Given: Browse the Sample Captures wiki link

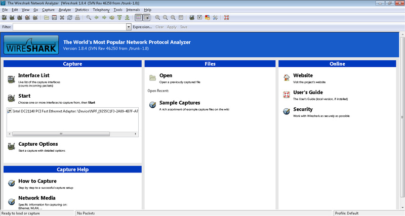Looking at the screenshot, I should [180, 103].
